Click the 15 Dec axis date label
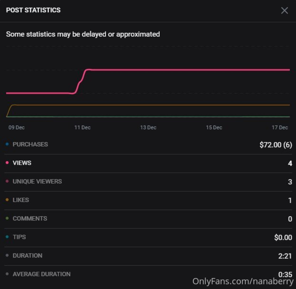This screenshot has width=296, height=289. coord(214,127)
